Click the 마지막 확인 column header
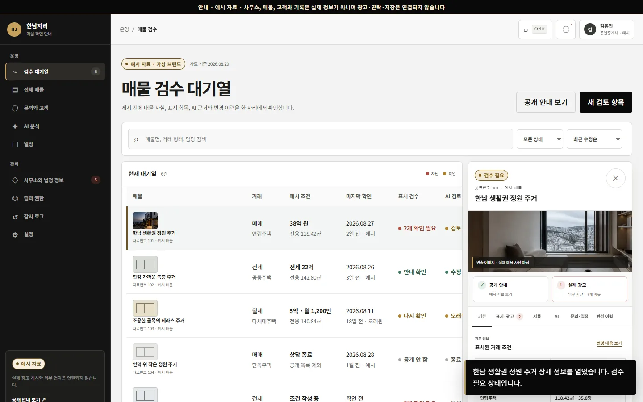643x402 pixels. [359, 196]
